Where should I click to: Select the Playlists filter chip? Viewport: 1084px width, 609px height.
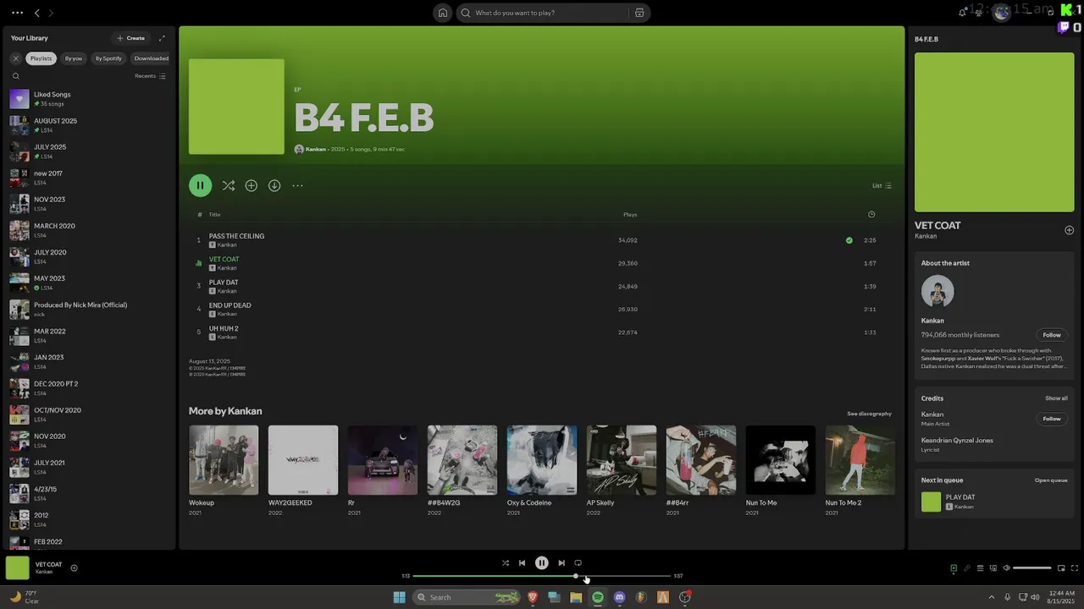(41, 58)
